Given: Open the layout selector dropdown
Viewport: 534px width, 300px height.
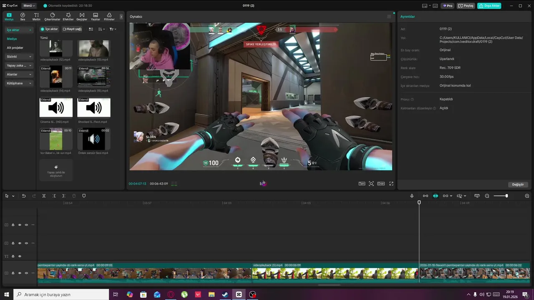Looking at the screenshot, I should pyautogui.click(x=426, y=6).
